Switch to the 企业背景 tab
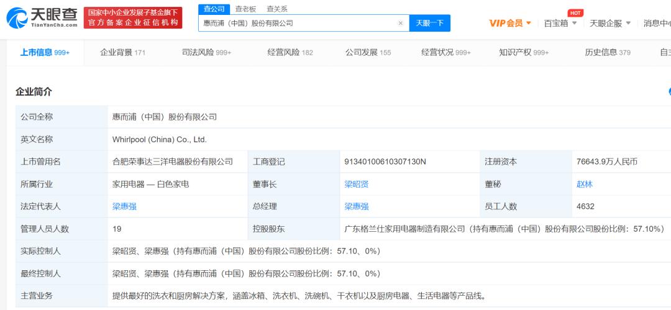This screenshot has height=310, width=671. (x=123, y=53)
